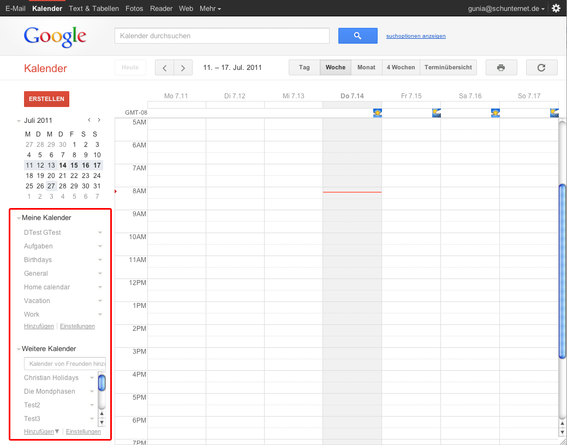Click the blue search magnifier button
Viewport: 567px width, 445px height.
pyautogui.click(x=357, y=36)
